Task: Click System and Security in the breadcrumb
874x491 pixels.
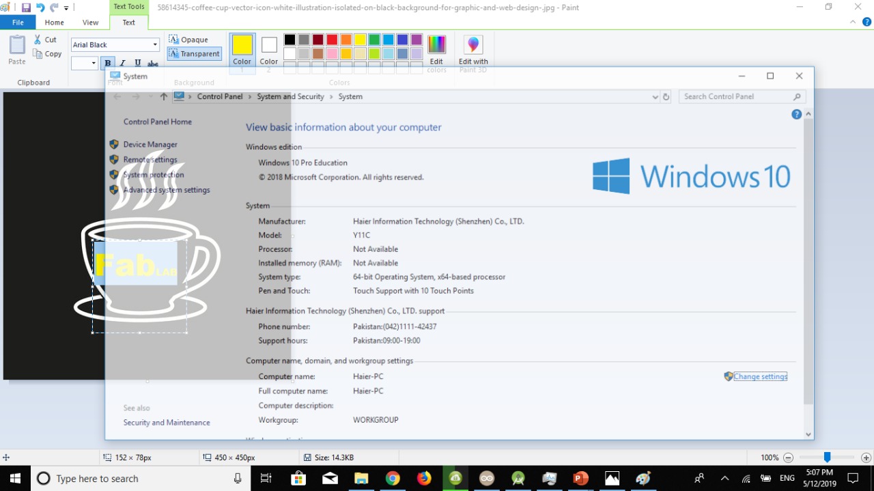Action: coord(290,96)
